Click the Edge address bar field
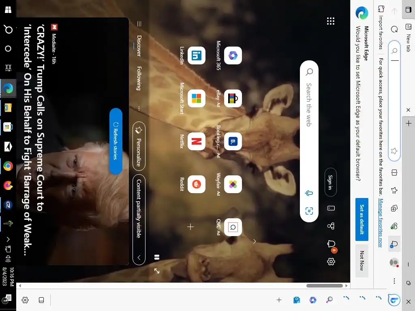This screenshot has width=415, height=311. [x=394, y=100]
